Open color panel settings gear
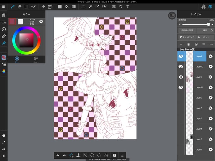215x161 pixels. click(x=41, y=22)
